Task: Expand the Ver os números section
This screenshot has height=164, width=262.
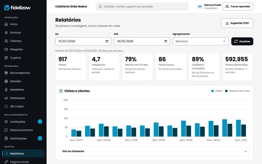Action: click(x=154, y=151)
